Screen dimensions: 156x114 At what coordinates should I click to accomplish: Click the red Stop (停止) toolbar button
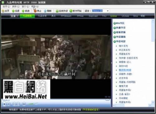(37, 11)
